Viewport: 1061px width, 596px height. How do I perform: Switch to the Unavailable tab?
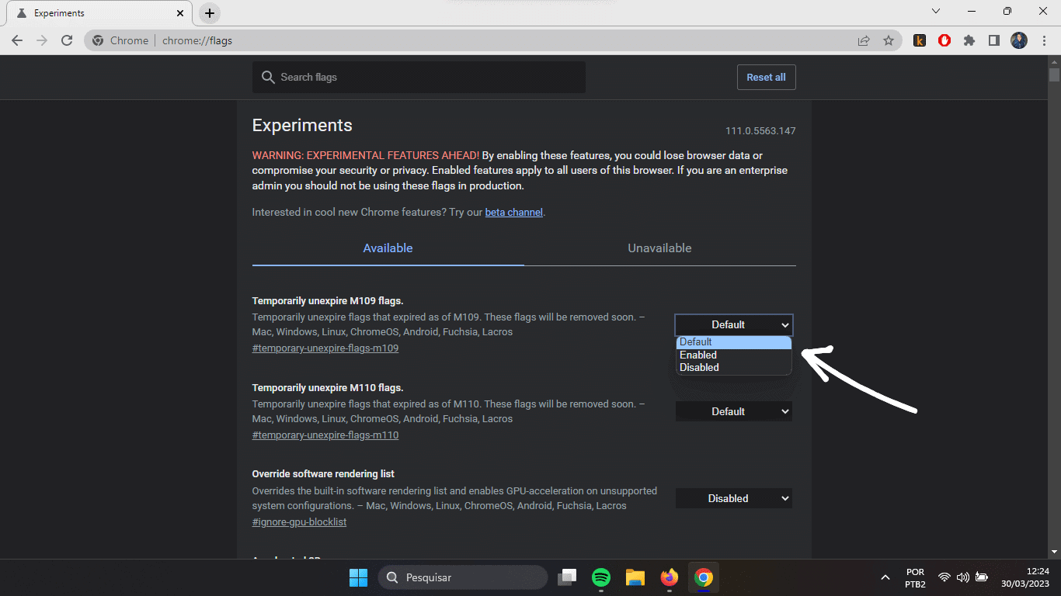pyautogui.click(x=659, y=248)
